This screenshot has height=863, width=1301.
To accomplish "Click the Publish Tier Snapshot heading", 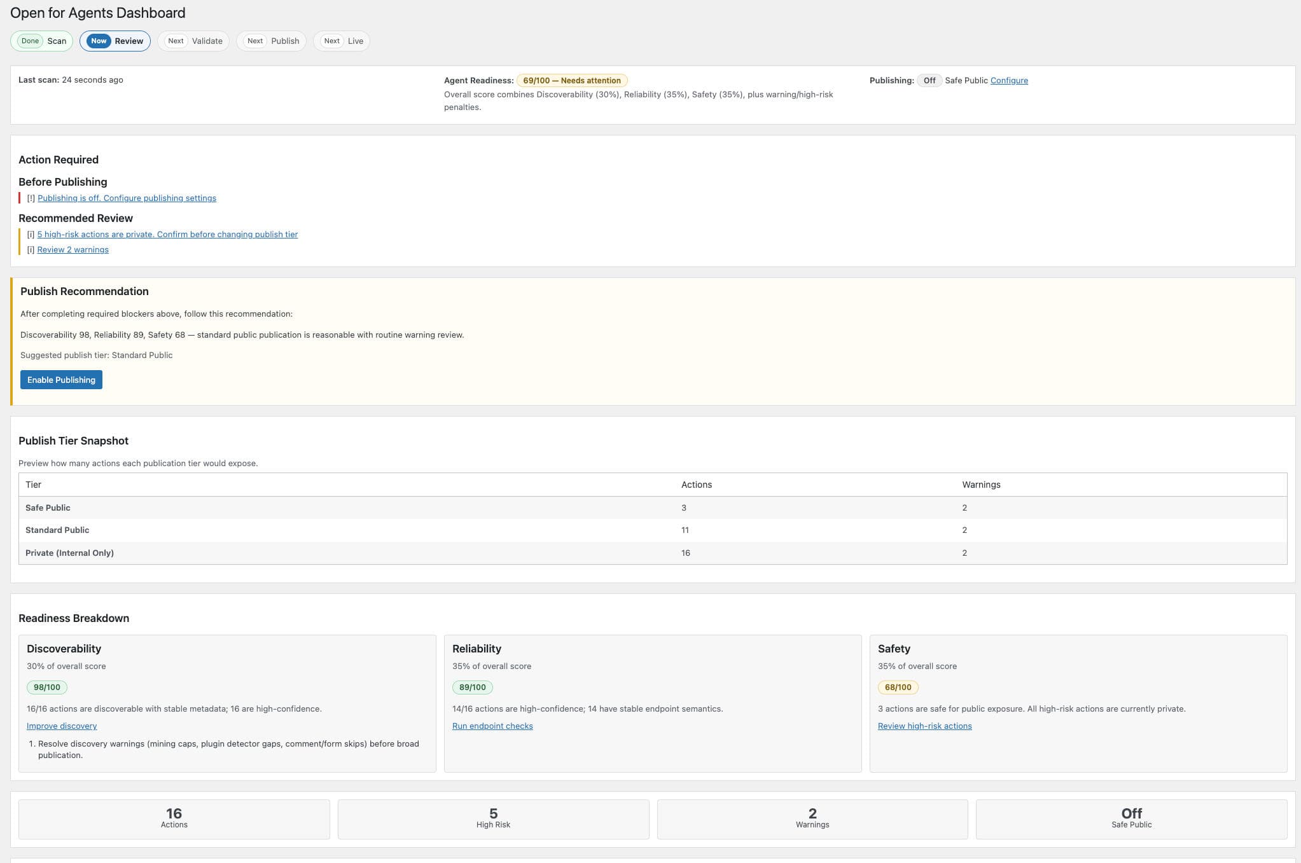I will [x=73, y=441].
